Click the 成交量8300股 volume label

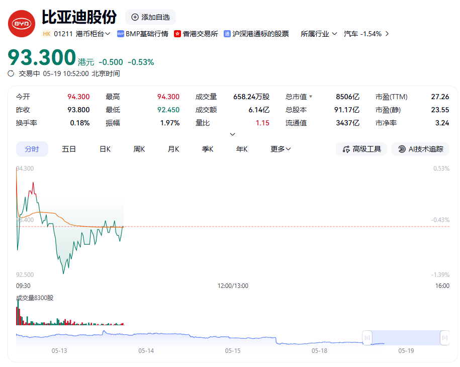tap(35, 298)
